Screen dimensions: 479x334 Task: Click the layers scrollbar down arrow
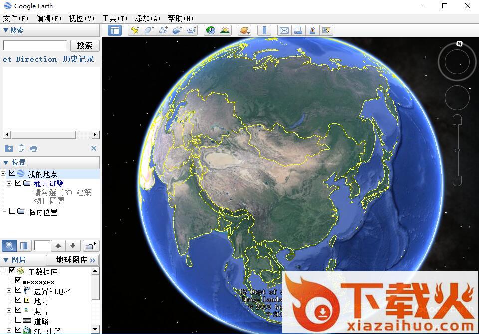click(95, 329)
